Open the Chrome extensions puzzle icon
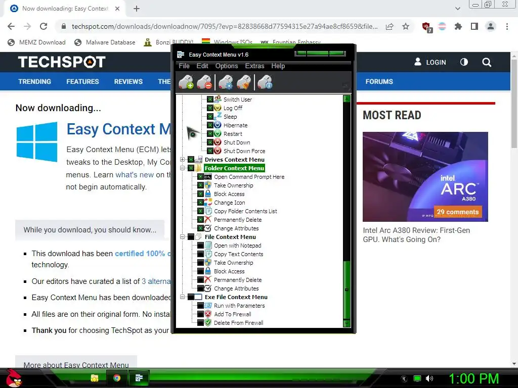The width and height of the screenshot is (518, 388). [x=458, y=26]
